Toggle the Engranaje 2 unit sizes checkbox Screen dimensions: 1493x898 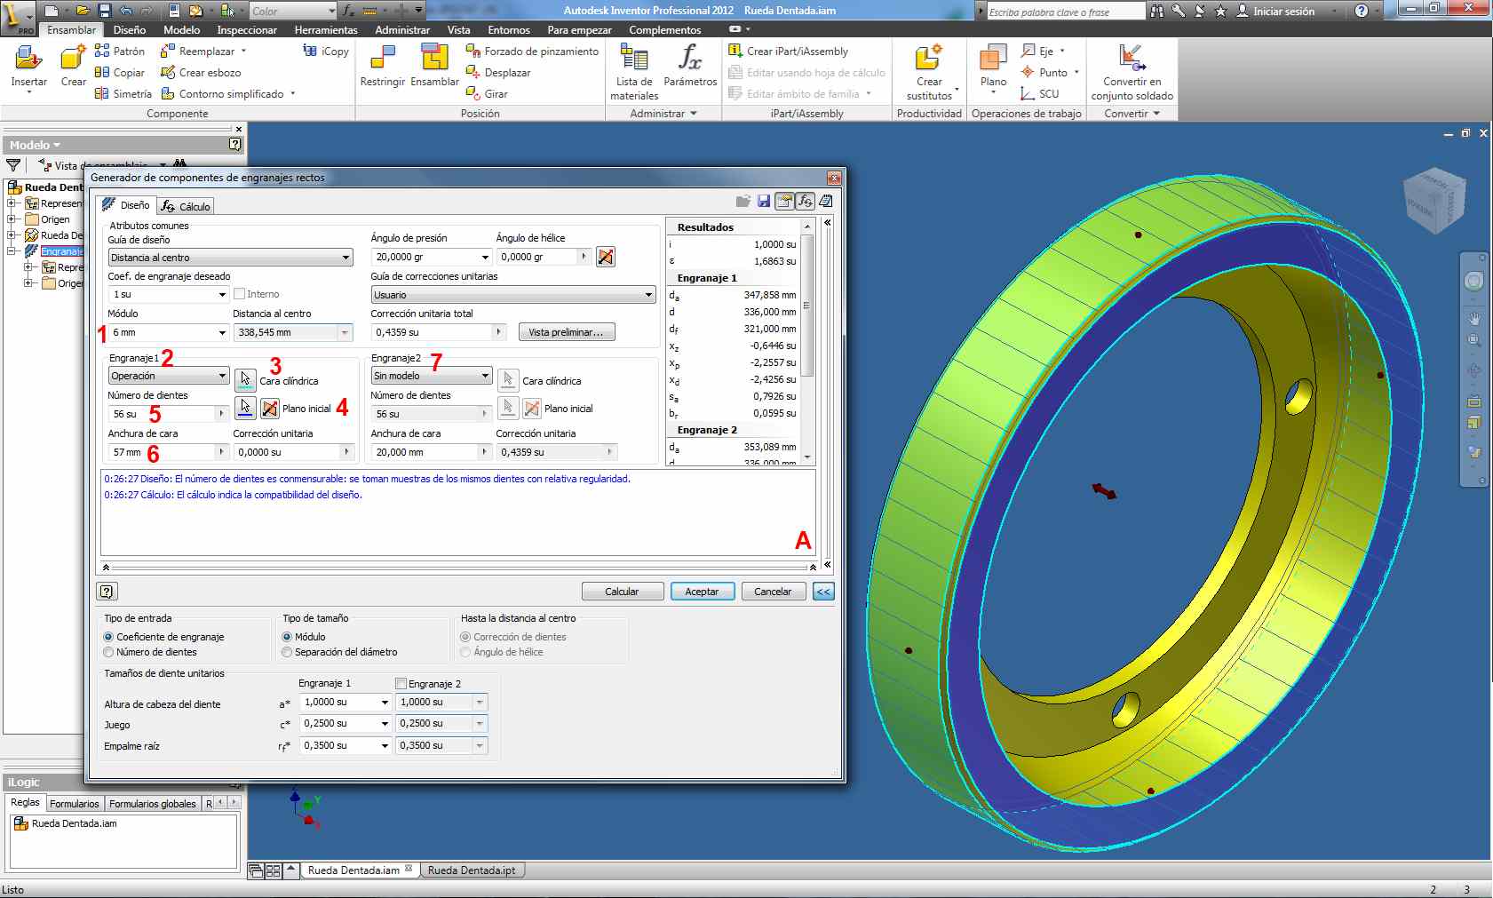point(401,684)
